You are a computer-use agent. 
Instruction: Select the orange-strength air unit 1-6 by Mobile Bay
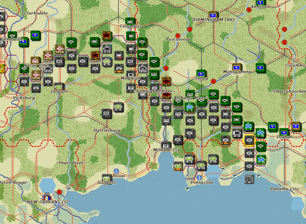tap(178, 167)
